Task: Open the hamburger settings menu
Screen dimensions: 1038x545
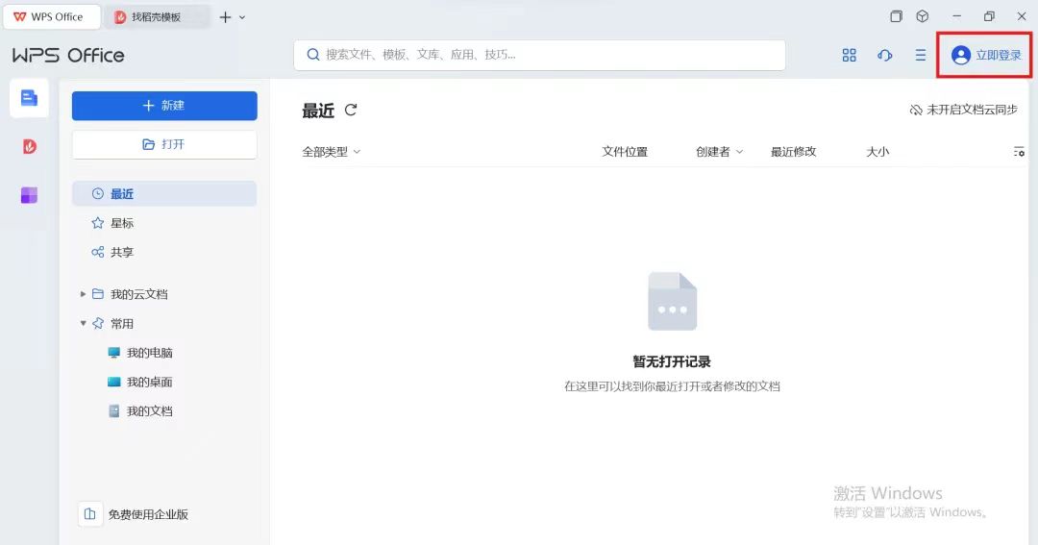Action: click(920, 56)
